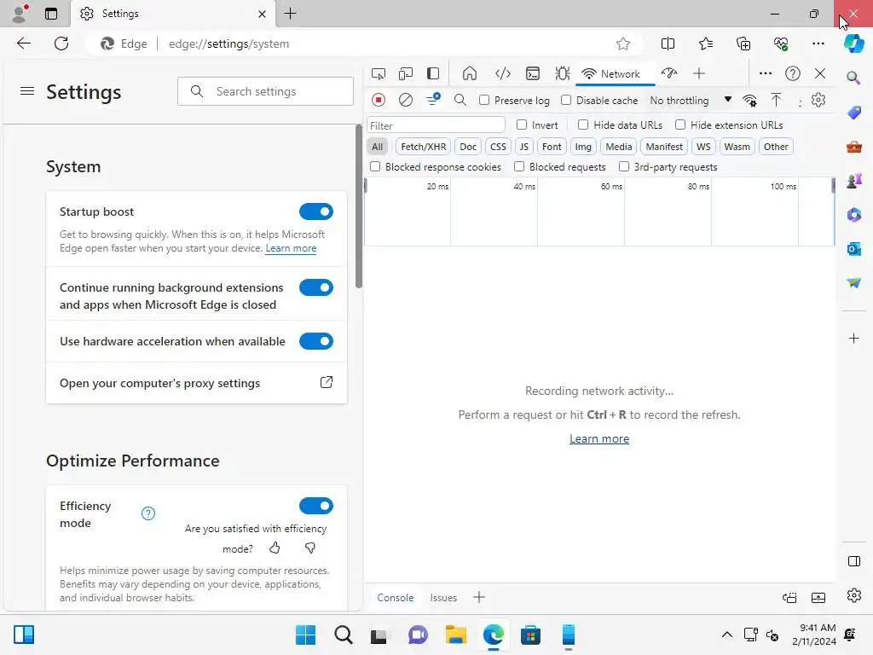Viewport: 873px width, 655px height.
Task: Open Edge split screen button
Action: 668,43
